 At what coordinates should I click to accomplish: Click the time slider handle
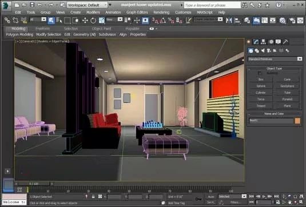[x=34, y=184]
